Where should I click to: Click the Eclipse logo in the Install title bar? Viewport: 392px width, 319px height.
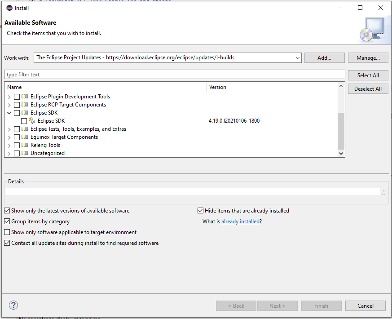pyautogui.click(x=9, y=8)
